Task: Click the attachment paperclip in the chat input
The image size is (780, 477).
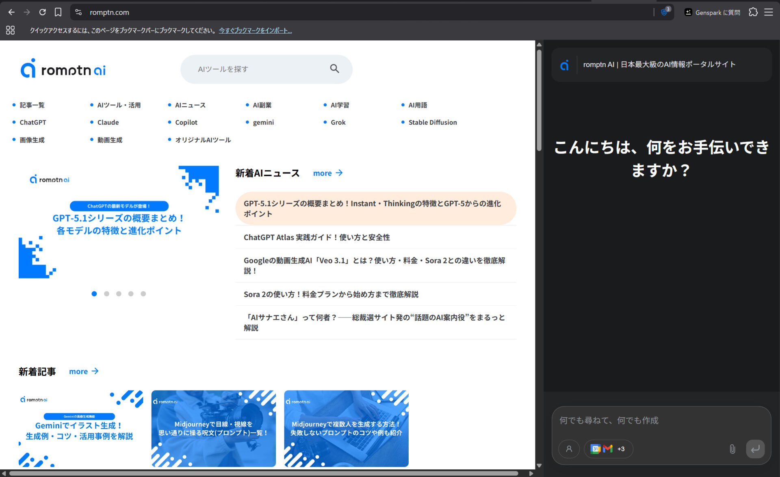Action: (x=732, y=449)
